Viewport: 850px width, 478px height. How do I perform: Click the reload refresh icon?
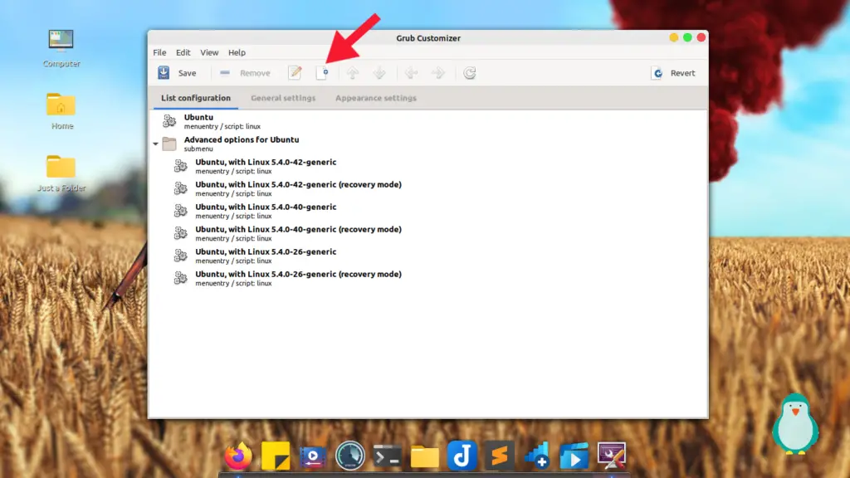(470, 73)
